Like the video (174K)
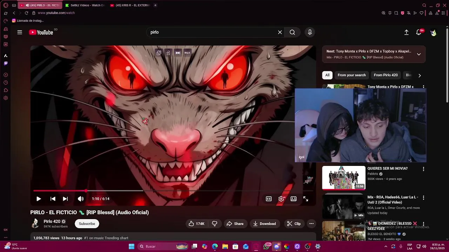The width and height of the screenshot is (449, 252). 196,224
